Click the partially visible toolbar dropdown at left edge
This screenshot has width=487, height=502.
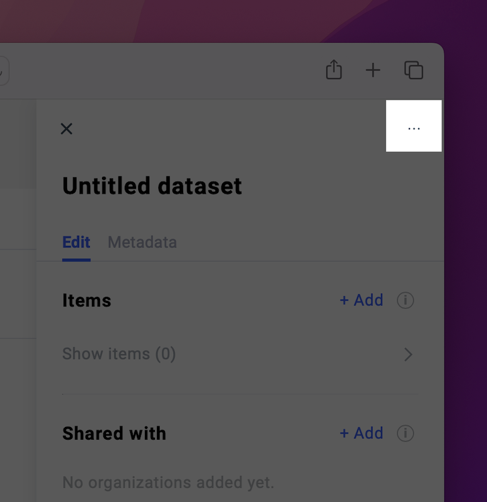point(3,71)
